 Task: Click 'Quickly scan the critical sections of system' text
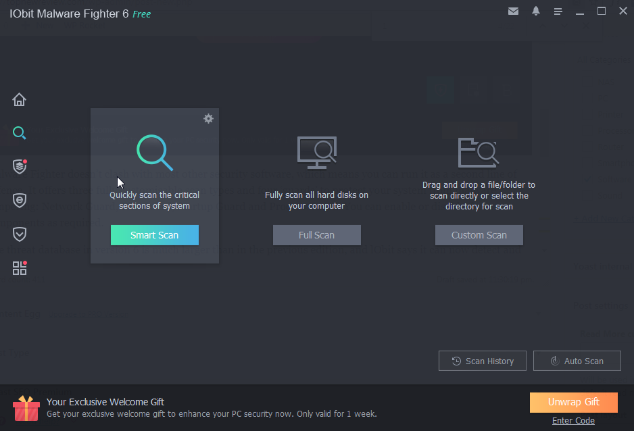155,201
